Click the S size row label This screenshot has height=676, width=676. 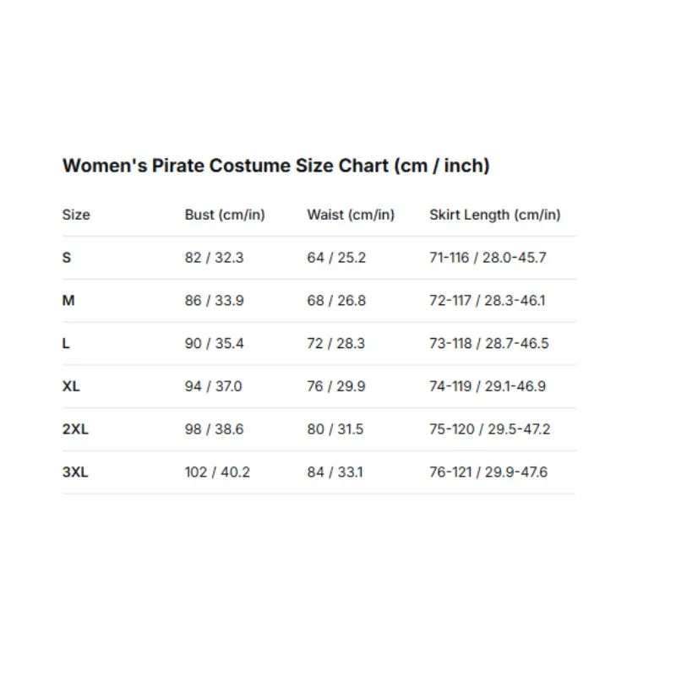pos(67,258)
